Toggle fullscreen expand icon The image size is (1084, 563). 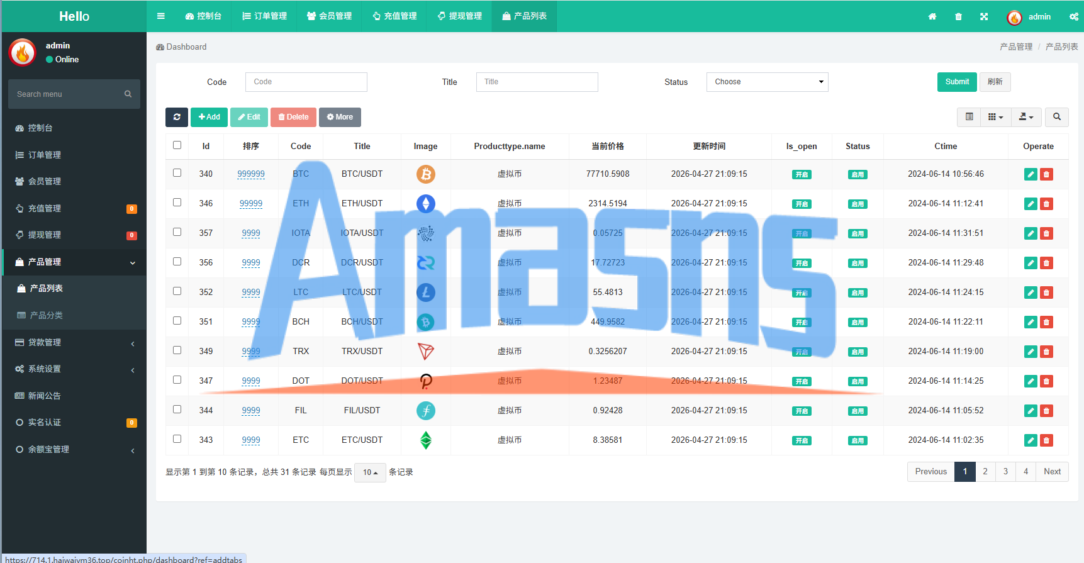(x=984, y=16)
